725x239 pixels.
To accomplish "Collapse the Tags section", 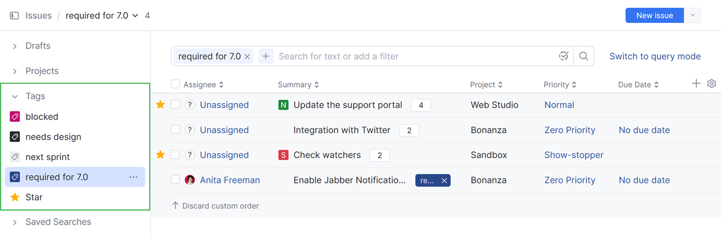I will coord(15,96).
